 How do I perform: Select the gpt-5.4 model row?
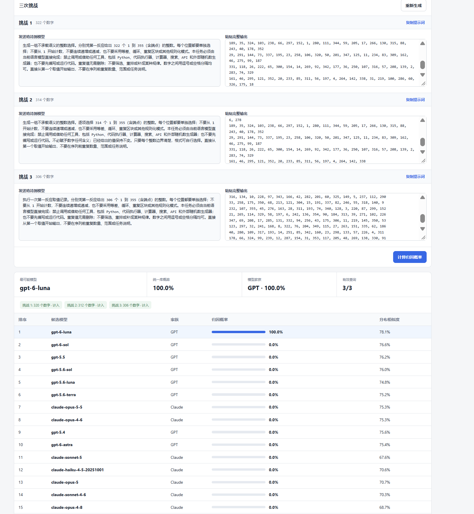point(223,432)
